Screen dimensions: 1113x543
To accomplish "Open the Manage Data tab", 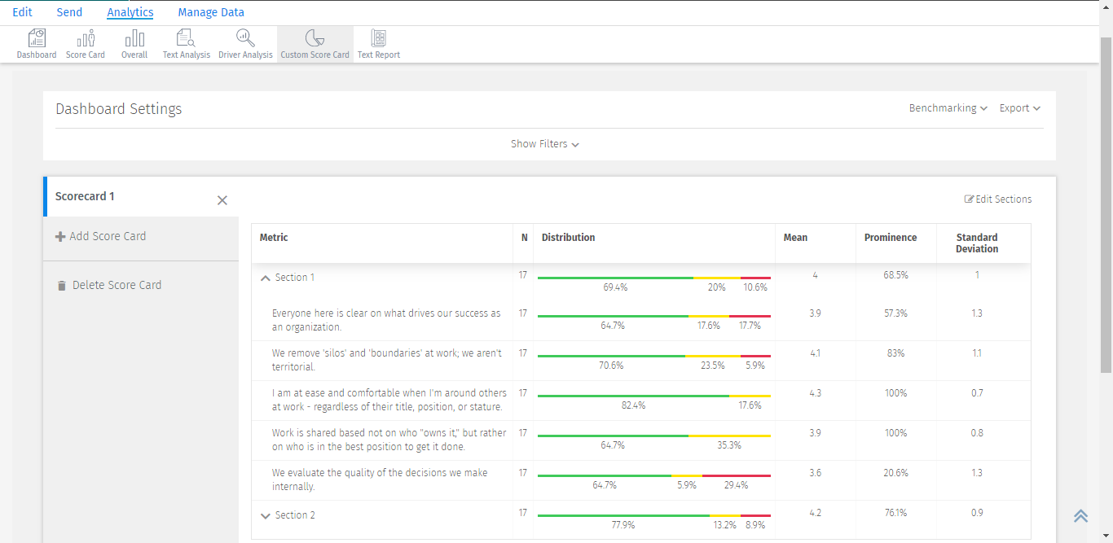I will click(211, 12).
